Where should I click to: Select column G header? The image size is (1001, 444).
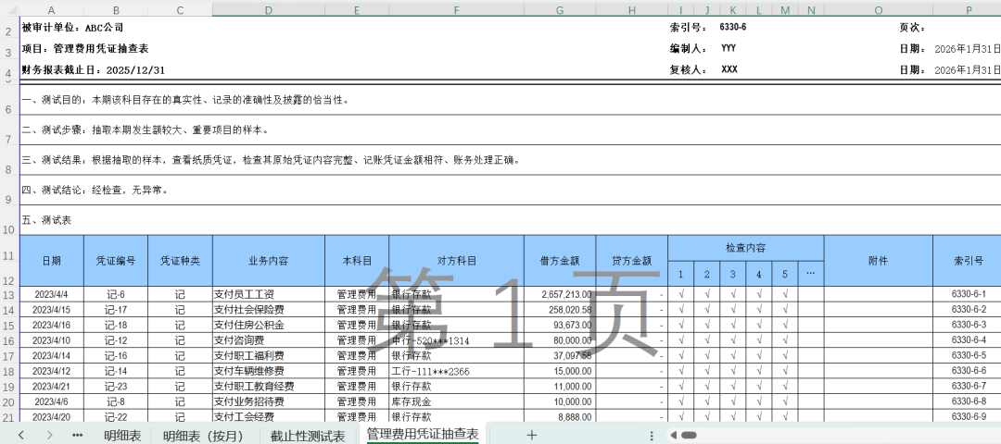tap(560, 10)
